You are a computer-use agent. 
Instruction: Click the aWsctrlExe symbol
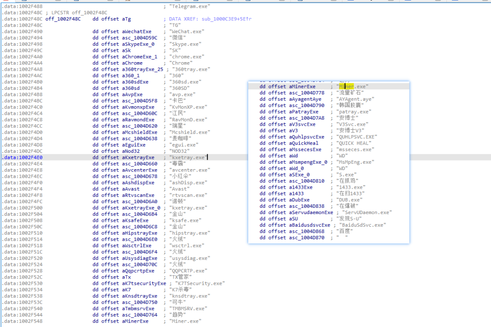(x=137, y=245)
